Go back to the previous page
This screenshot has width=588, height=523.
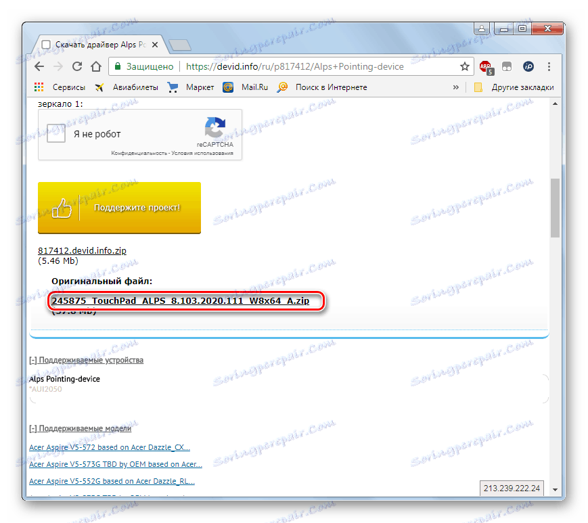(x=39, y=67)
